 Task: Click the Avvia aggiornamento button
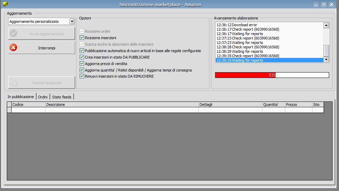(42, 33)
